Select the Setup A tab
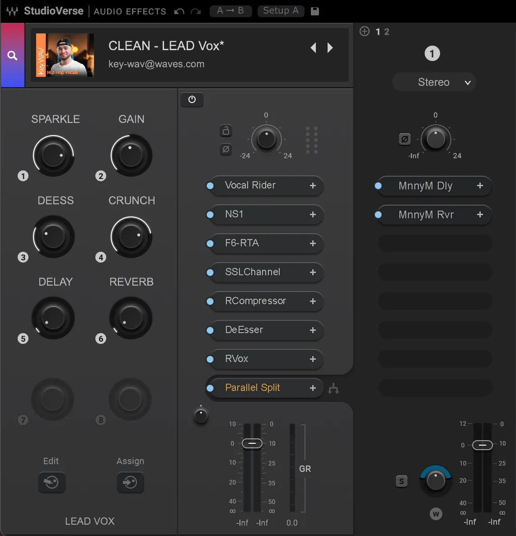 click(x=281, y=11)
